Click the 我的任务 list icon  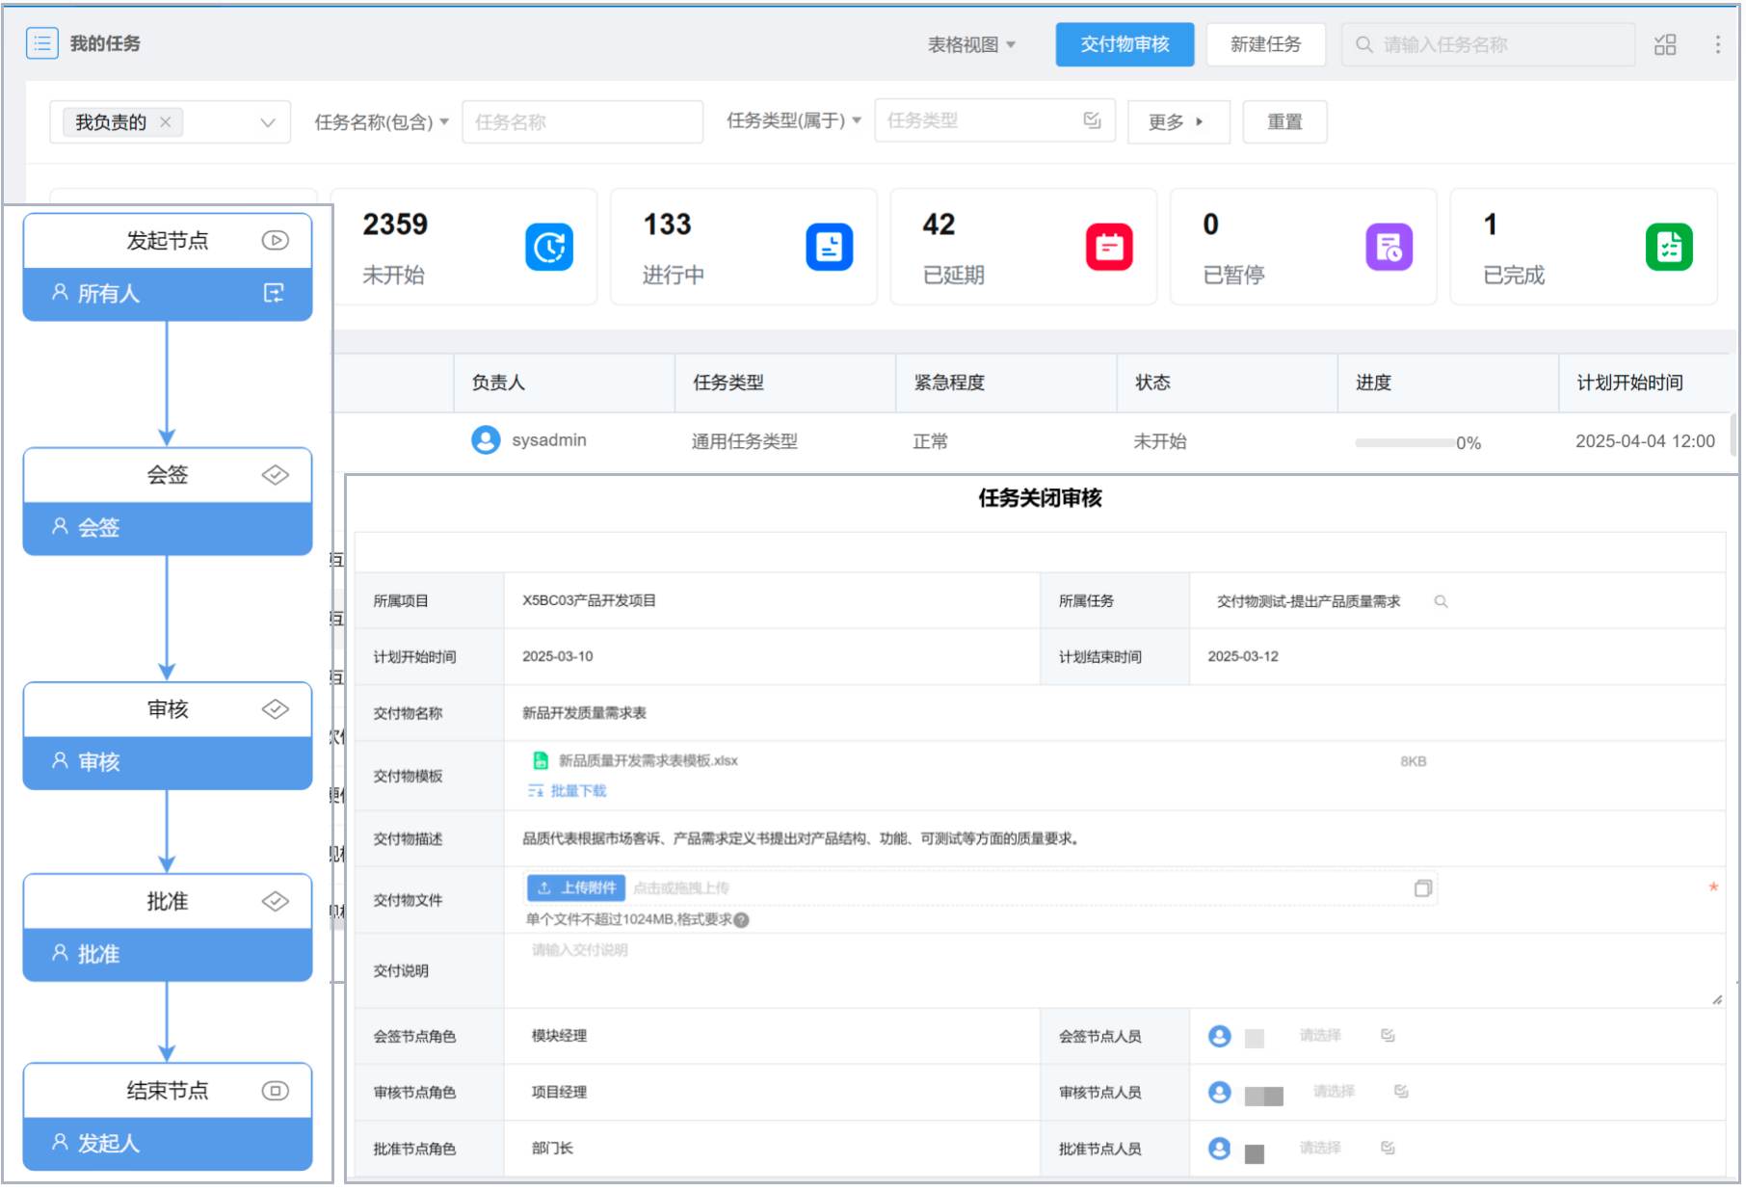[42, 44]
